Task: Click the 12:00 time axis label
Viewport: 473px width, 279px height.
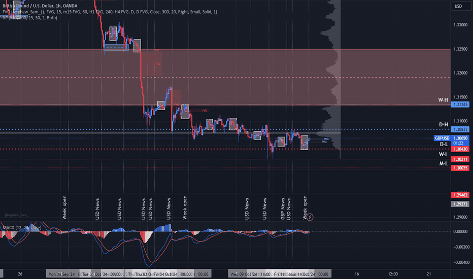Action: pyautogui.click(x=393, y=274)
